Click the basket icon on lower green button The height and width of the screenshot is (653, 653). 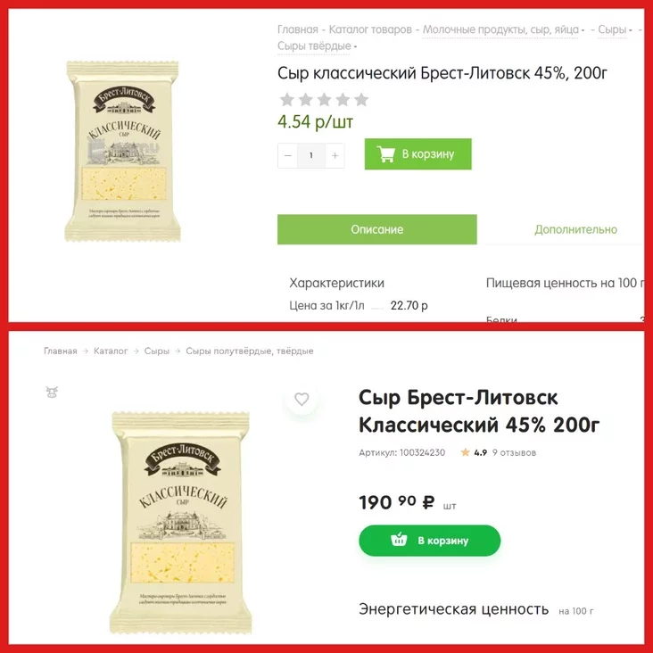[399, 540]
